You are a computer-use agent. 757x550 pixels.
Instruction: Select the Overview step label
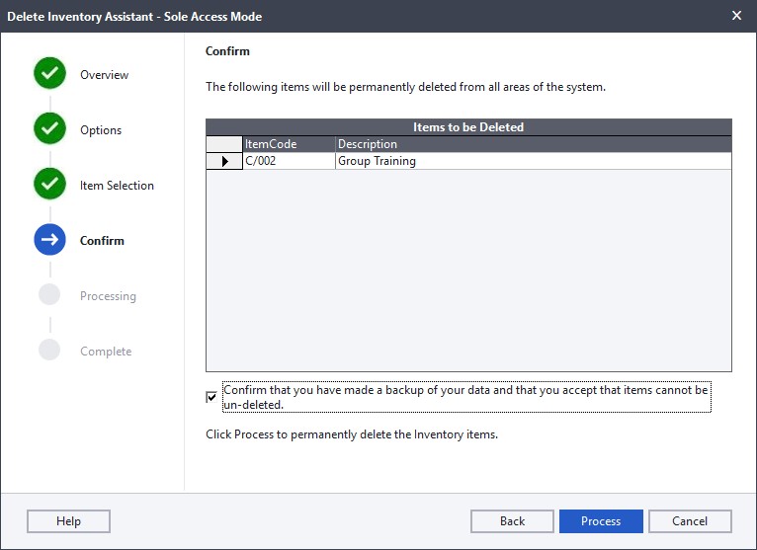[104, 75]
